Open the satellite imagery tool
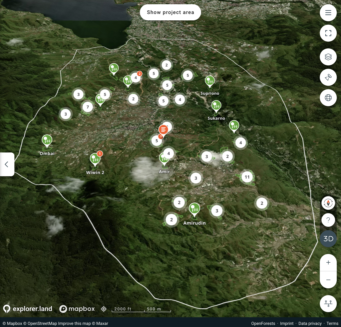Image resolution: width=341 pixels, height=327 pixels. coord(328,77)
